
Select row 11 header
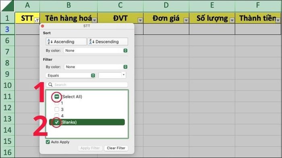coord(7,97)
